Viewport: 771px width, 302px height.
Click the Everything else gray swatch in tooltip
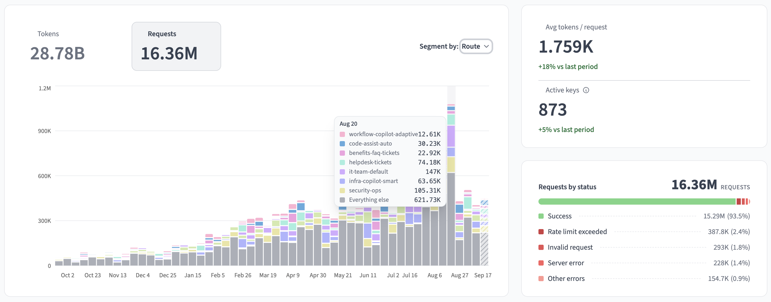(x=342, y=200)
